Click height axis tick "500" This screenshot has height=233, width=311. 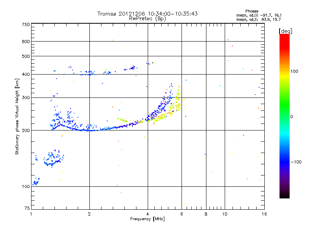26,56
